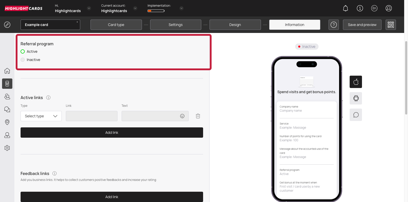This screenshot has height=202, width=408.
Task: Open the chat bubble preview icon
Action: [356, 115]
